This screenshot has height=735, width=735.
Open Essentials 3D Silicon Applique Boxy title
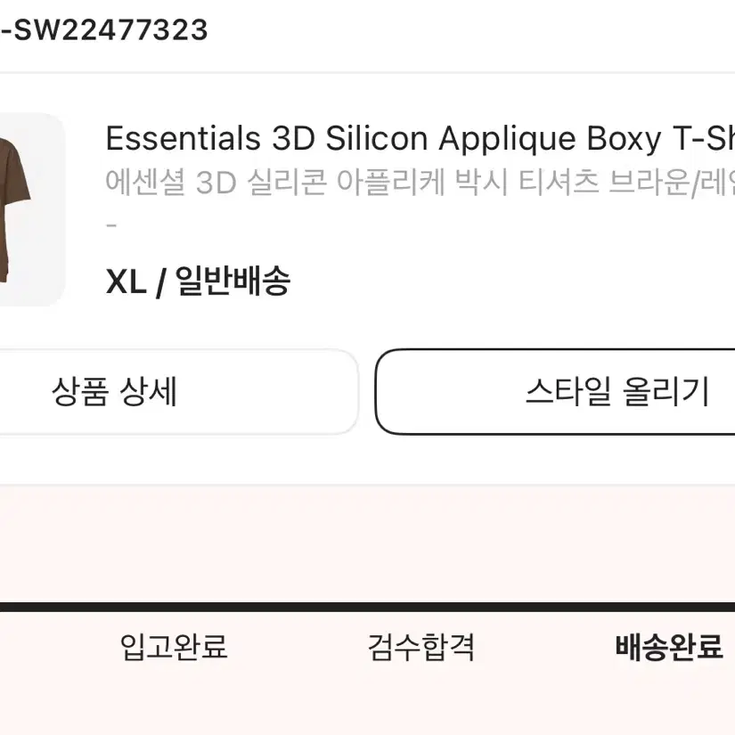coord(420,139)
